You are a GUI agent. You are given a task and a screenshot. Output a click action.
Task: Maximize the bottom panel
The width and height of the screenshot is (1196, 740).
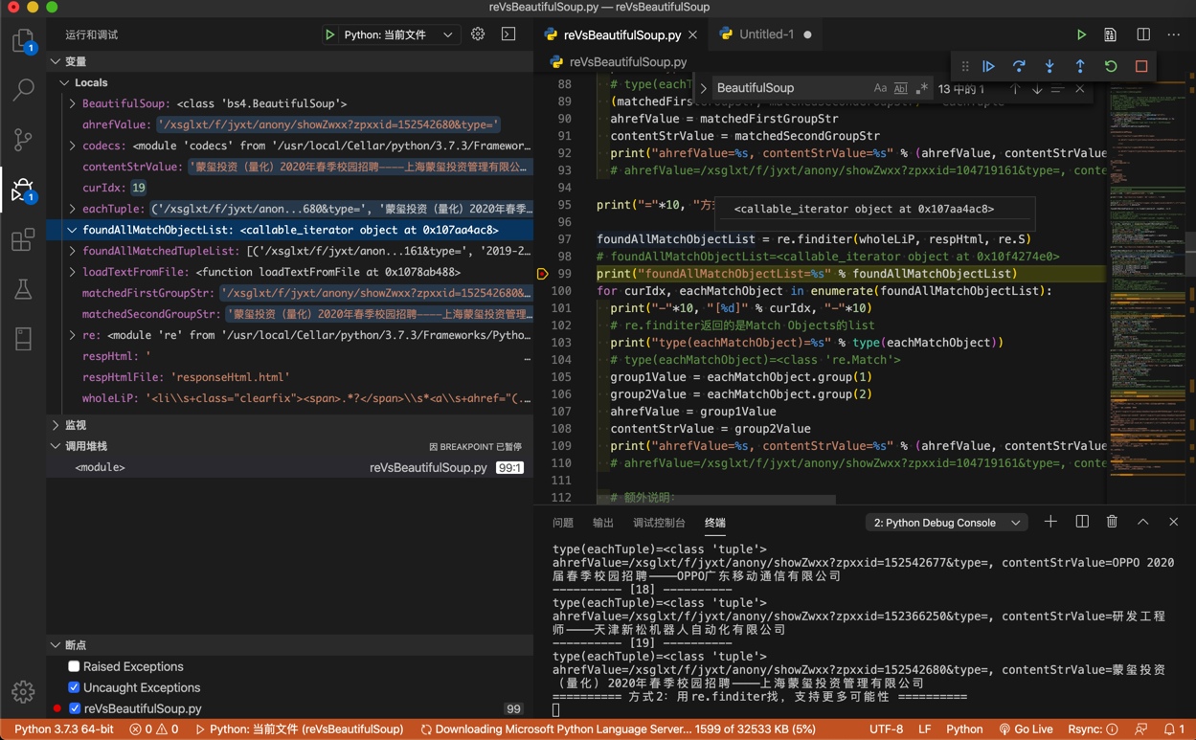click(1143, 522)
